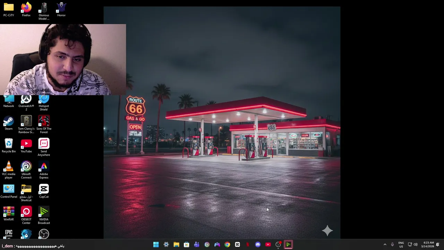This screenshot has height=250, width=444.
Task: Open the Arabic-named Shortcut folder icon
Action: click(x=26, y=193)
